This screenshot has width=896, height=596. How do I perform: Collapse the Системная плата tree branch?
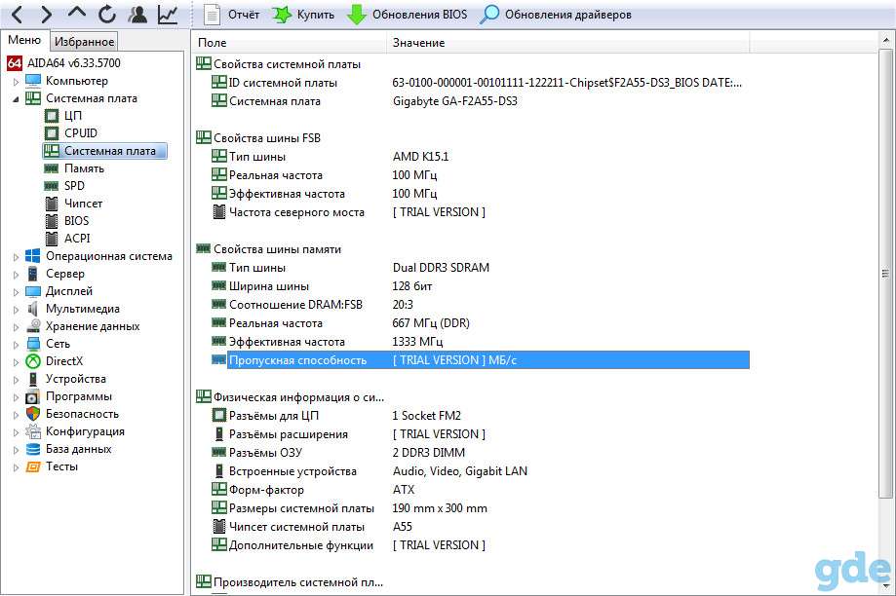click(x=16, y=99)
